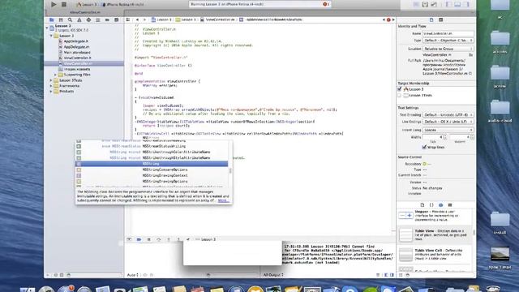The width and height of the screenshot is (519, 292).
Task: Open the Symbol navigator tab
Action: click(x=61, y=19)
